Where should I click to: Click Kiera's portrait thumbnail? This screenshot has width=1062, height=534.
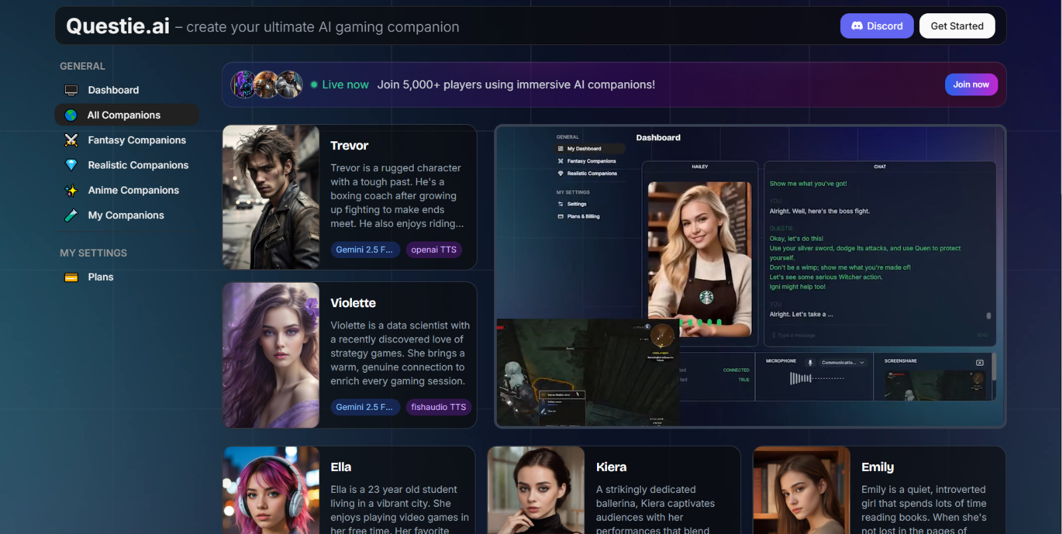[x=536, y=490]
